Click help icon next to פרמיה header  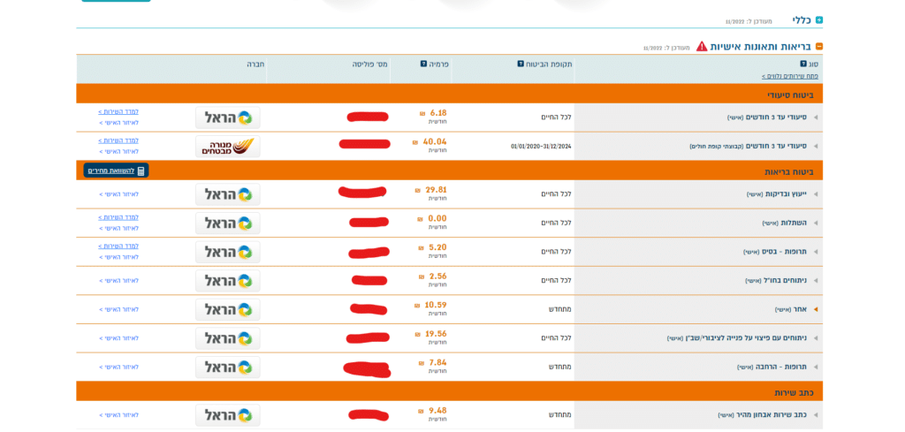point(423,64)
